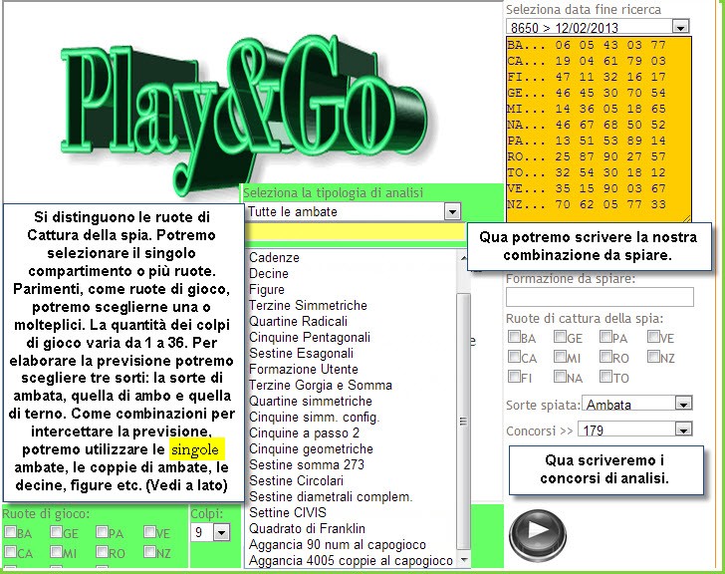This screenshot has height=574, width=725.
Task: Choose Cinquine geometriche option
Action: [x=311, y=448]
